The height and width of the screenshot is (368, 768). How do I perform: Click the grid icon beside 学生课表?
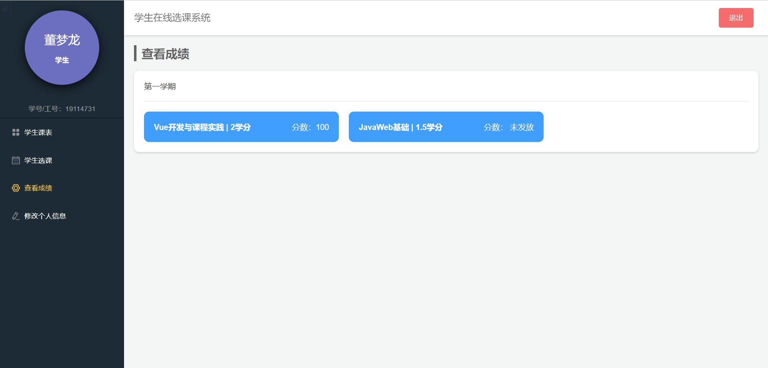pos(16,132)
